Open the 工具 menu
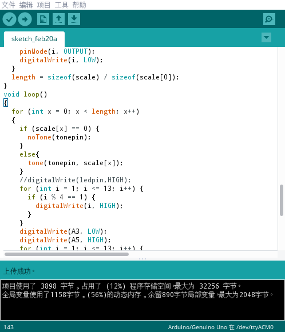This screenshot has width=285, height=332. [x=61, y=5]
